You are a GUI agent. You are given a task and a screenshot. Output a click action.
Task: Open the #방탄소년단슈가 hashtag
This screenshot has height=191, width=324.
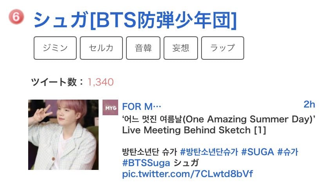(x=209, y=152)
